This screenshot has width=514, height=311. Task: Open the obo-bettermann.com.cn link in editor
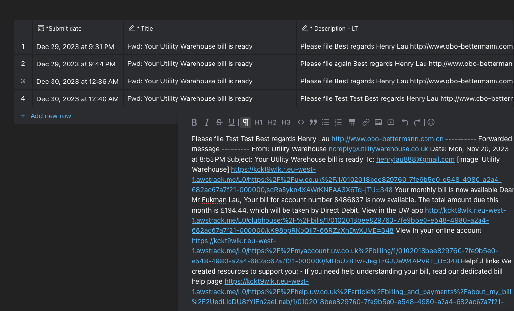387,139
